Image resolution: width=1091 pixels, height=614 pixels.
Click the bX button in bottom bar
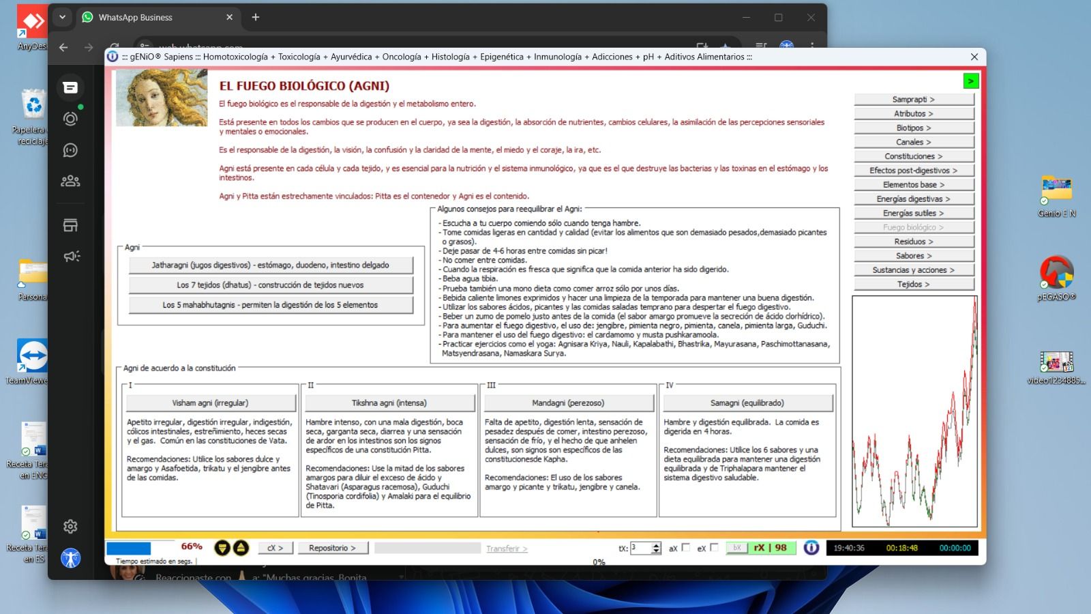[x=736, y=548]
